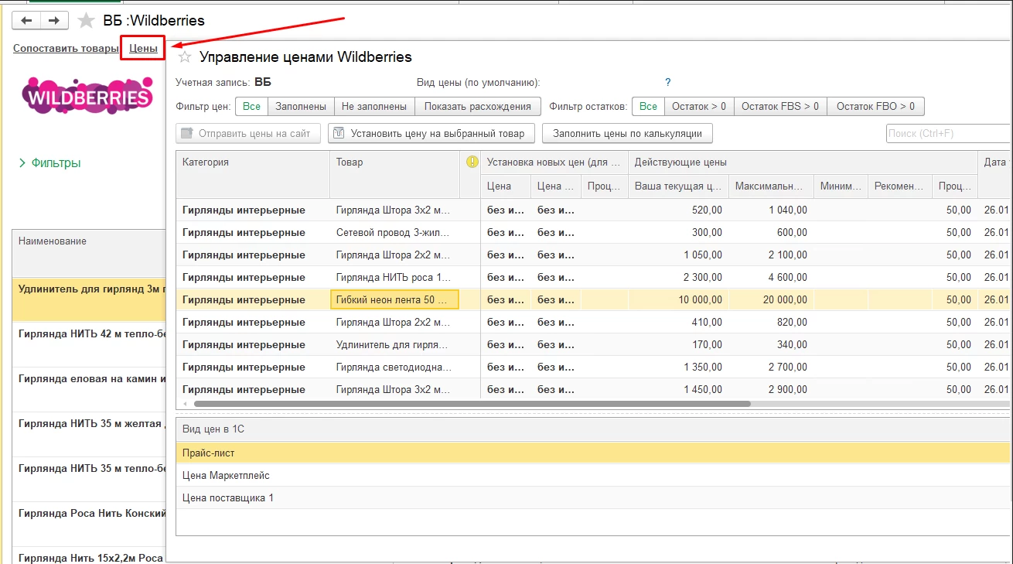Enable the Показать расхождения filter
The height and width of the screenshot is (564, 1013).
click(x=477, y=106)
